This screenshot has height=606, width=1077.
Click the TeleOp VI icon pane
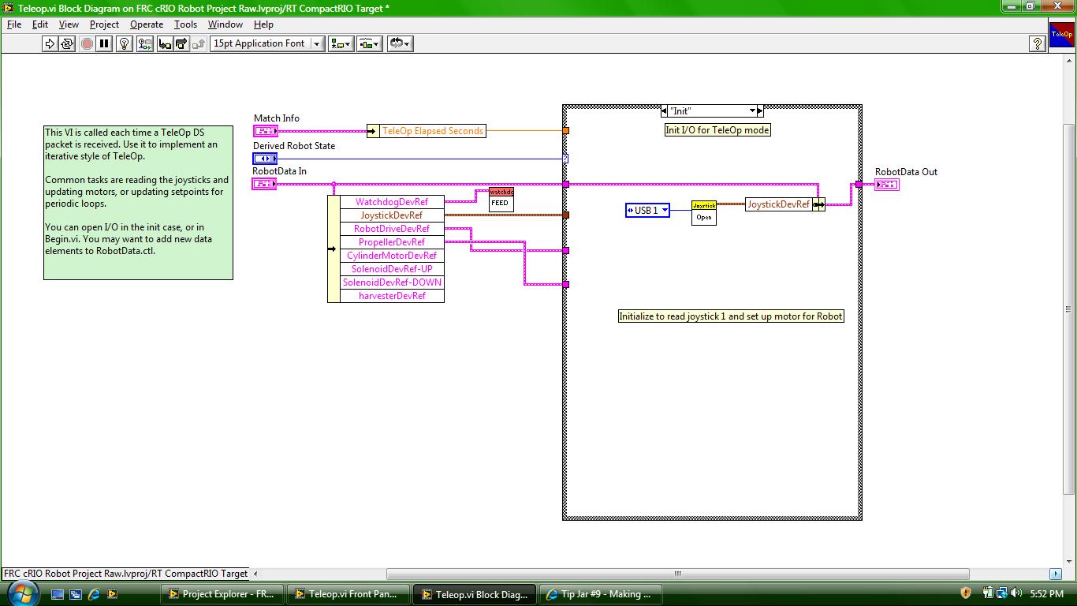tap(1060, 36)
